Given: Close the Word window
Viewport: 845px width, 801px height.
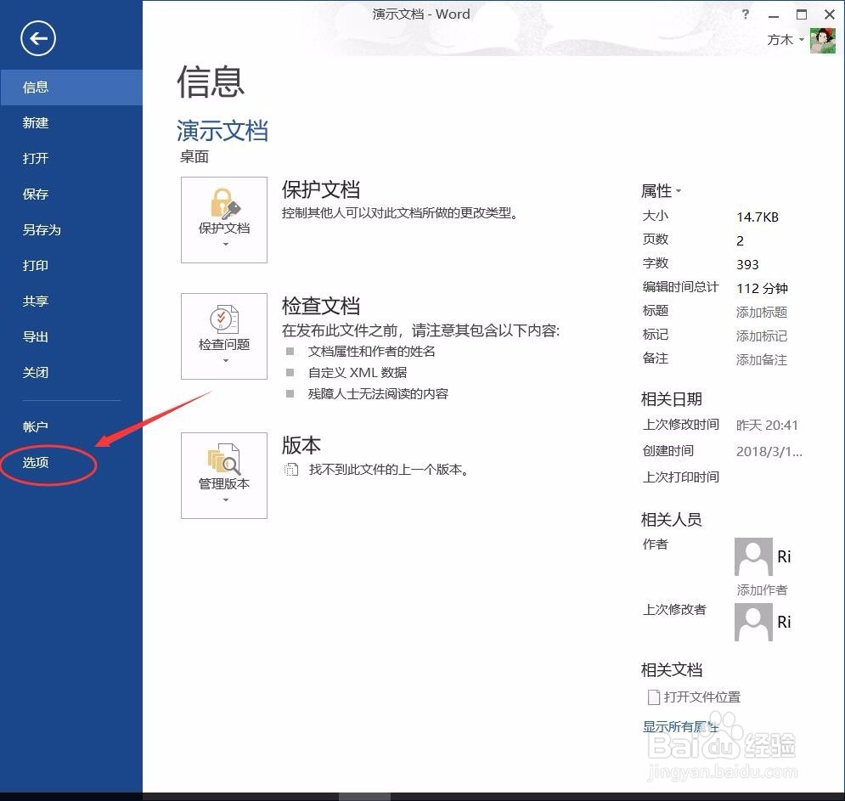Looking at the screenshot, I should coord(830,14).
